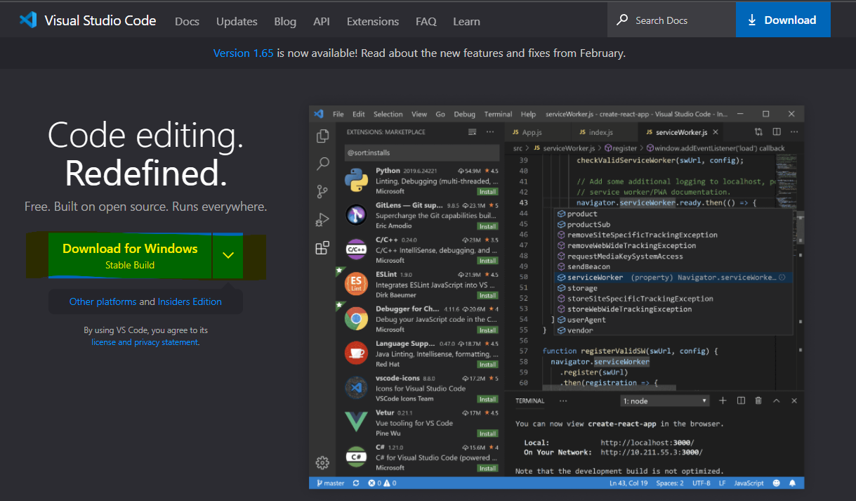Image resolution: width=856 pixels, height=501 pixels.
Task: Click the C/C++ extension icon
Action: click(356, 249)
